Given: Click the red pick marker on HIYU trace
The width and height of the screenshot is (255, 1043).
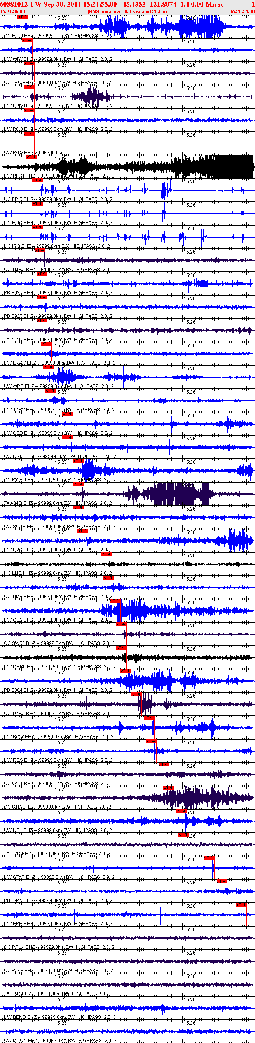Looking at the screenshot, I should pos(23,17).
